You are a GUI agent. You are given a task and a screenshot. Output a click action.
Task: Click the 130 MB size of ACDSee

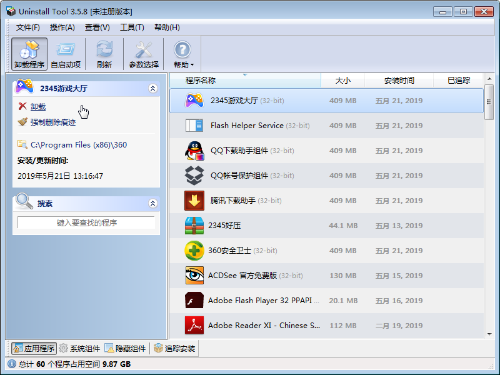coord(342,276)
